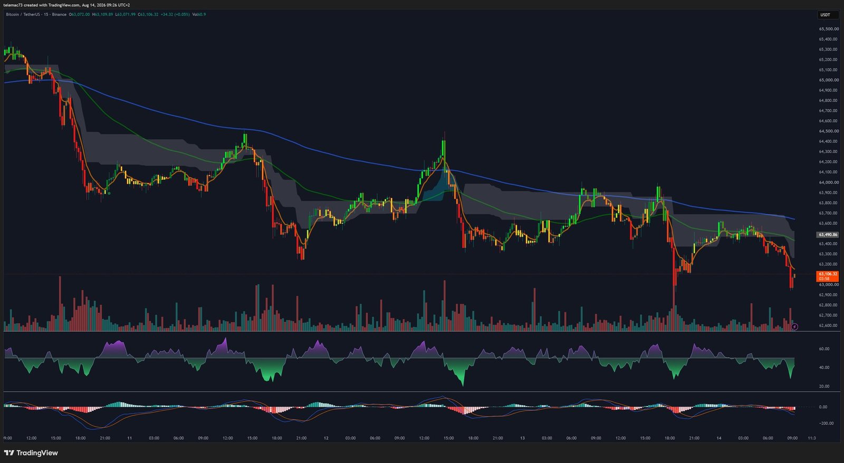The height and width of the screenshot is (463, 844).
Task: Click the 40.00 oscillator scale label
Action: (x=824, y=368)
